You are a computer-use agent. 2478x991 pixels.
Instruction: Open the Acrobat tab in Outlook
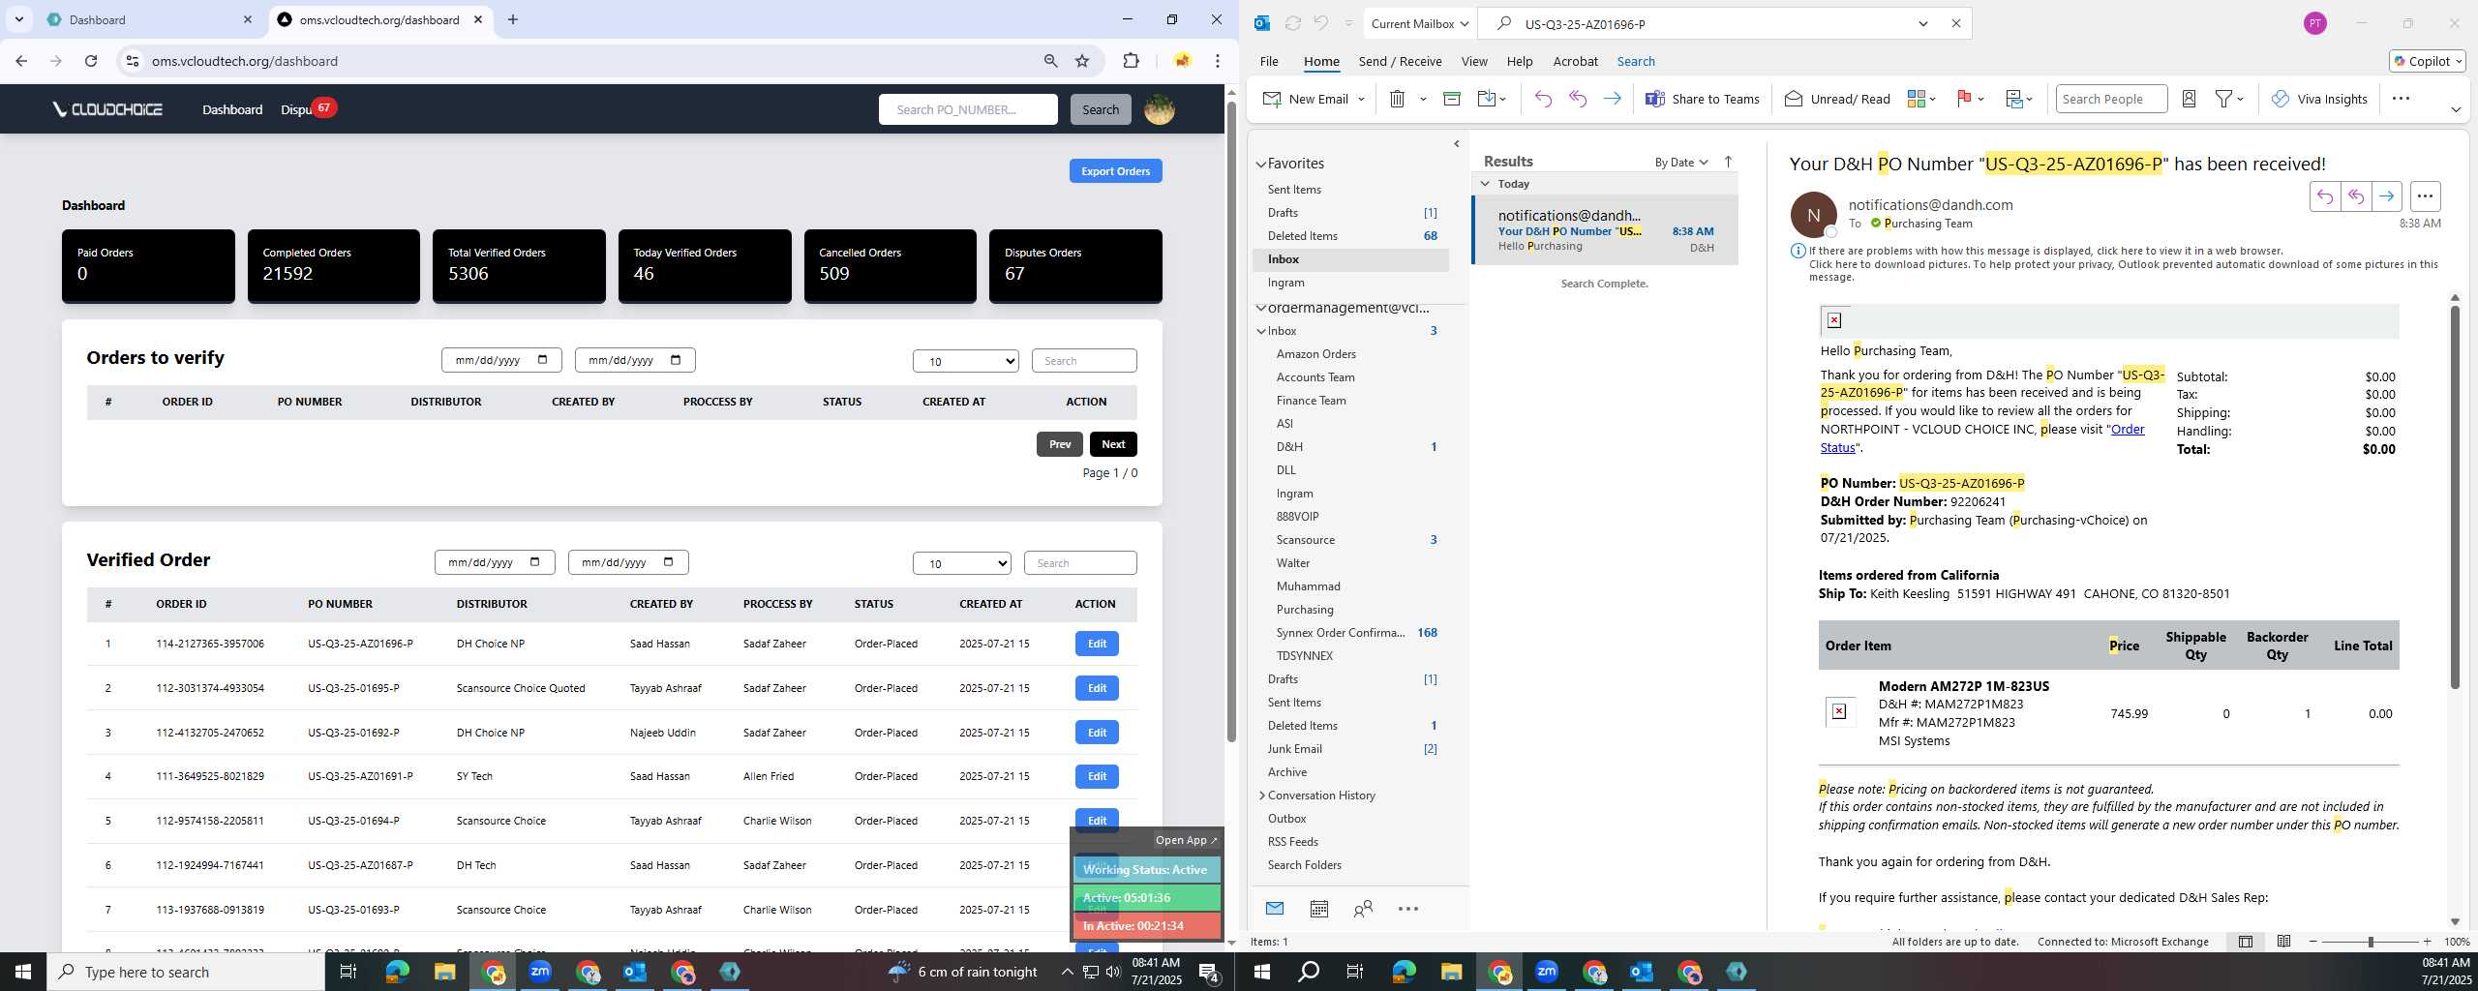[1575, 61]
